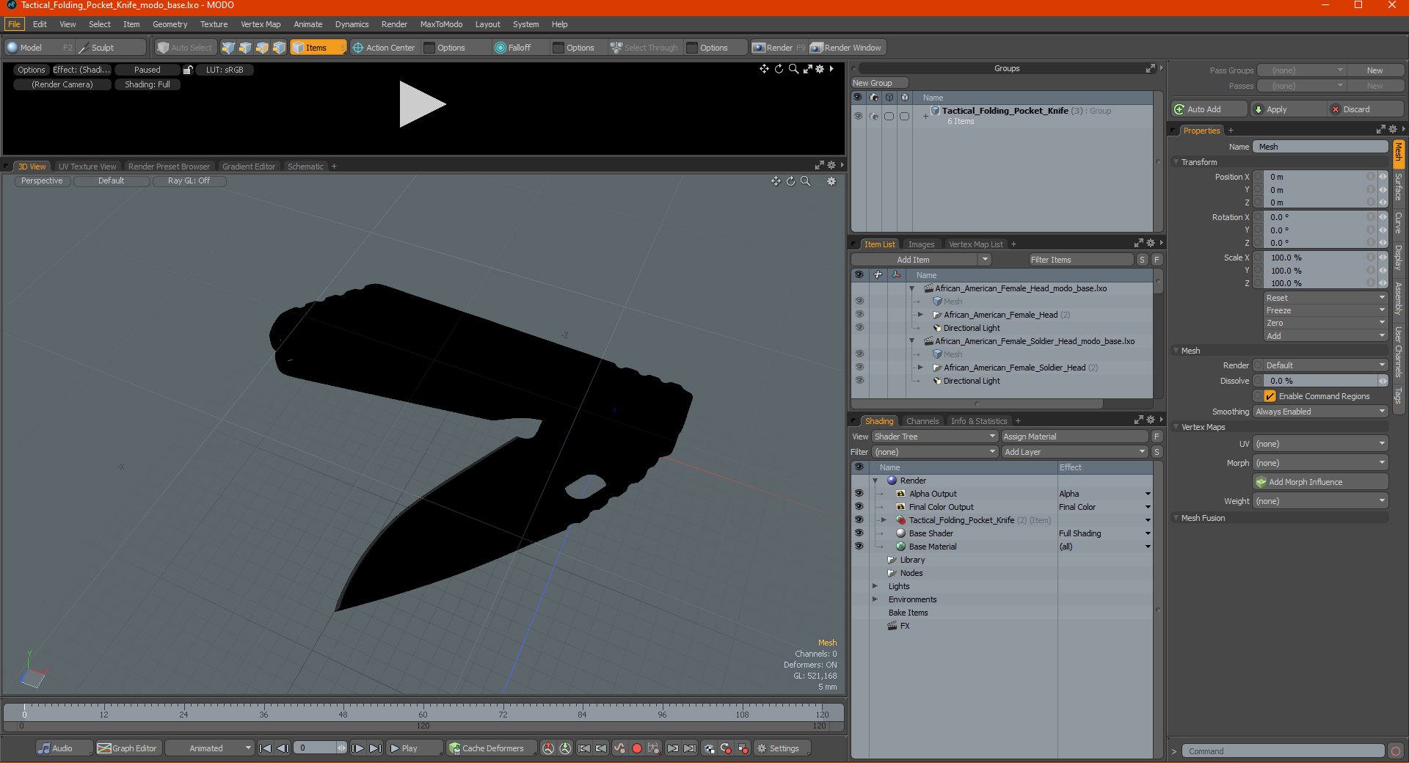Click Play on timeline
Image resolution: width=1409 pixels, height=763 pixels.
(415, 748)
